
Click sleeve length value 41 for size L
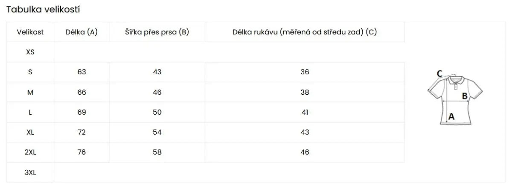pyautogui.click(x=305, y=112)
